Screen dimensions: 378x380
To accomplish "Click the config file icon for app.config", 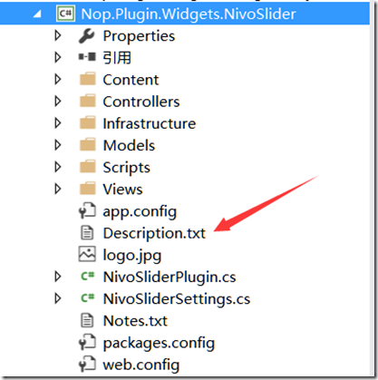I will pyautogui.click(x=87, y=210).
